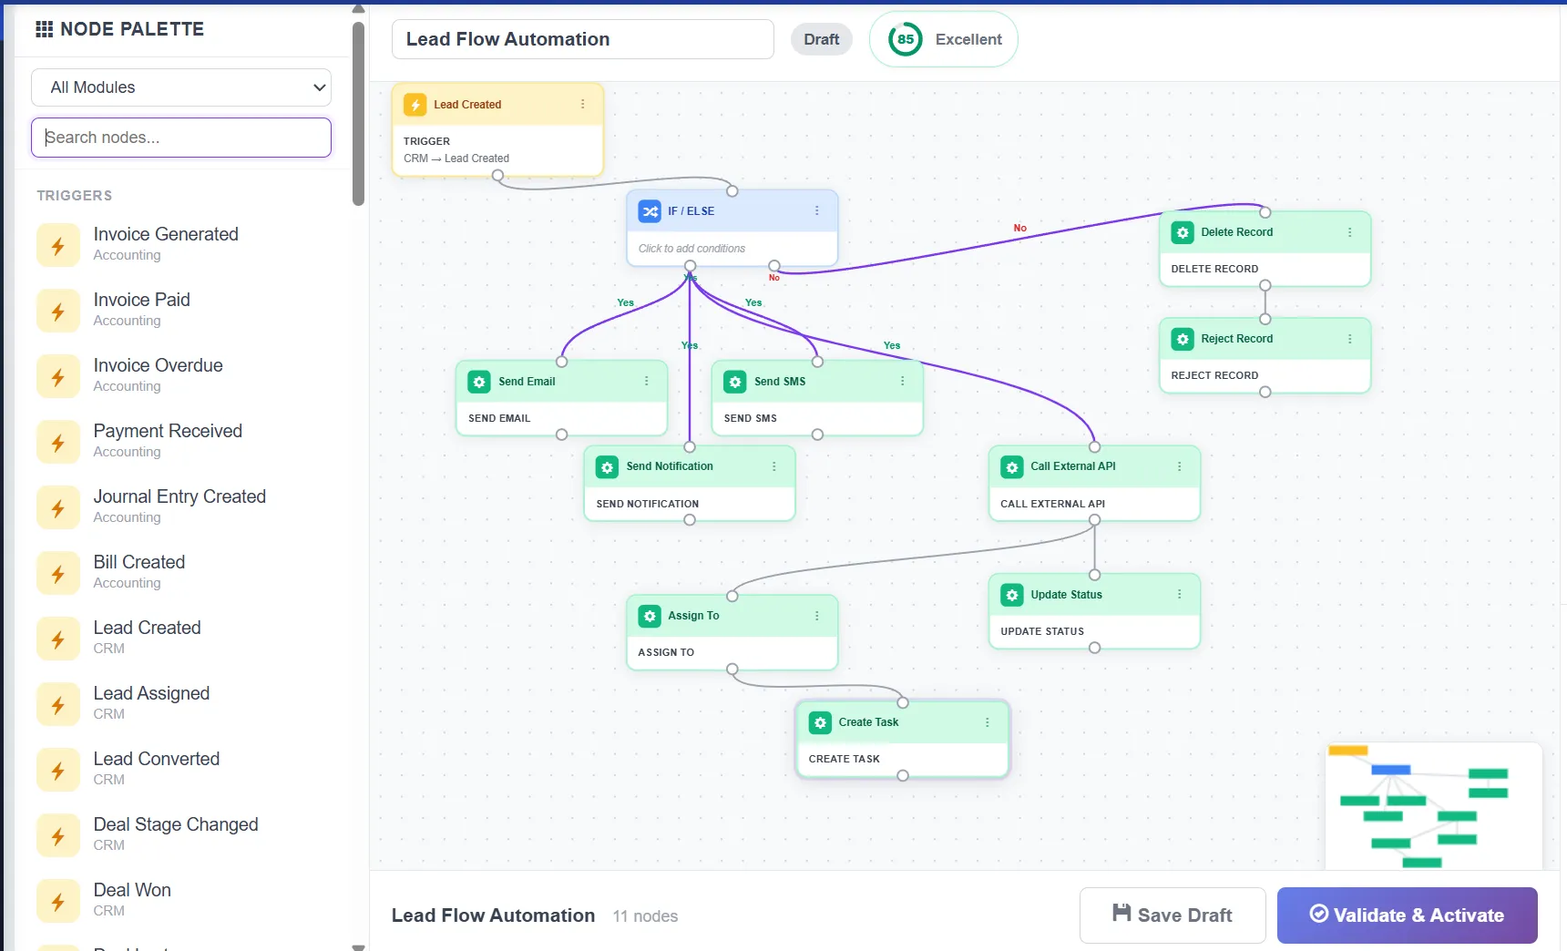
Task: Click the gear icon on Call External API node
Action: (x=1010, y=466)
